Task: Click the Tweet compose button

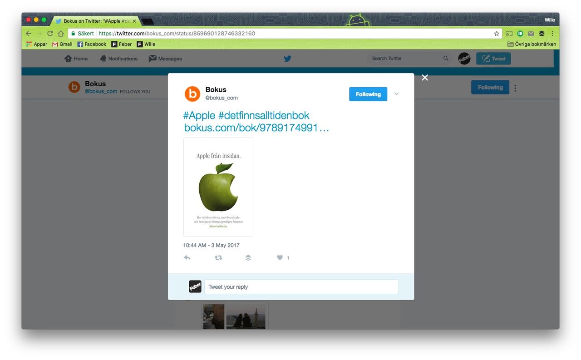Action: tap(493, 58)
